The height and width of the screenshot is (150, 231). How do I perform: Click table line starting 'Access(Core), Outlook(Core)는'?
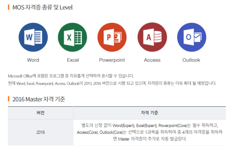pyautogui.click(x=150, y=132)
